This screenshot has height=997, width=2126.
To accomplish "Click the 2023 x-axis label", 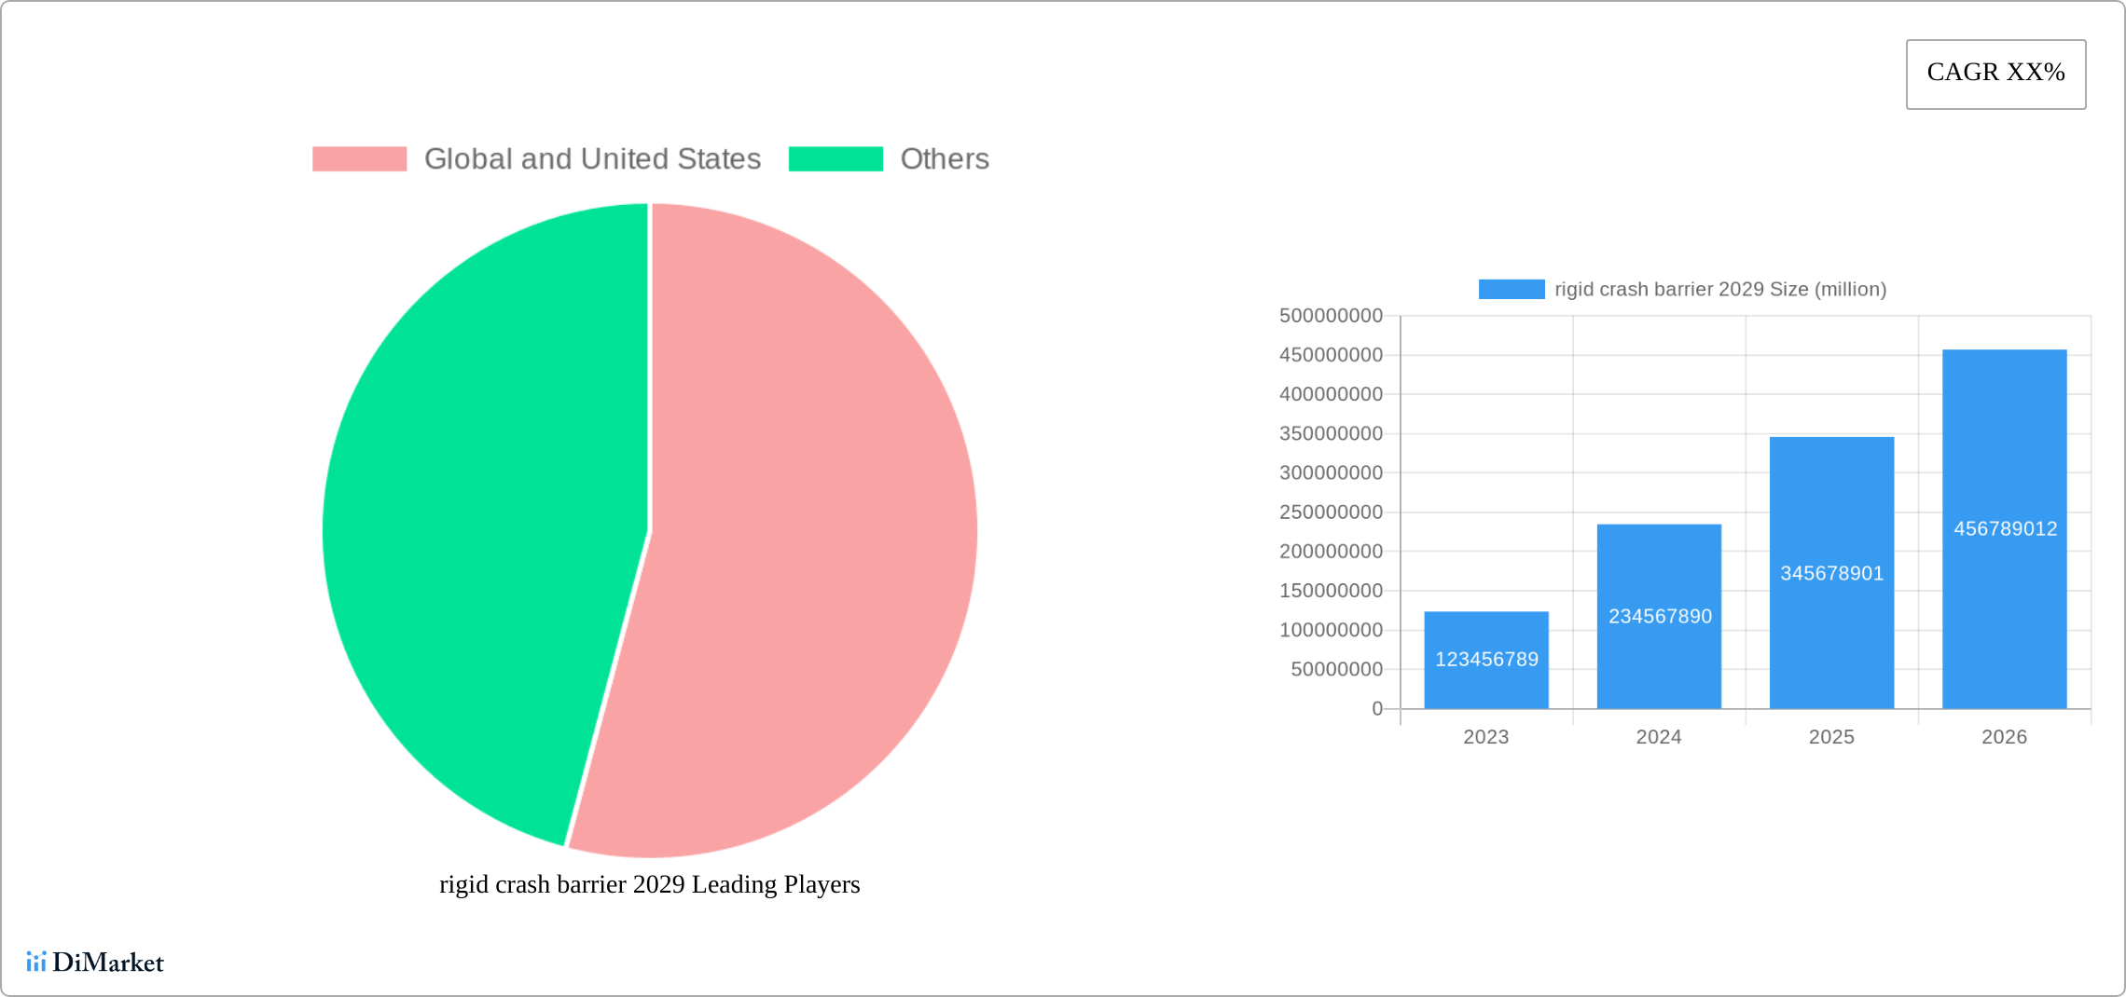I will [x=1485, y=737].
